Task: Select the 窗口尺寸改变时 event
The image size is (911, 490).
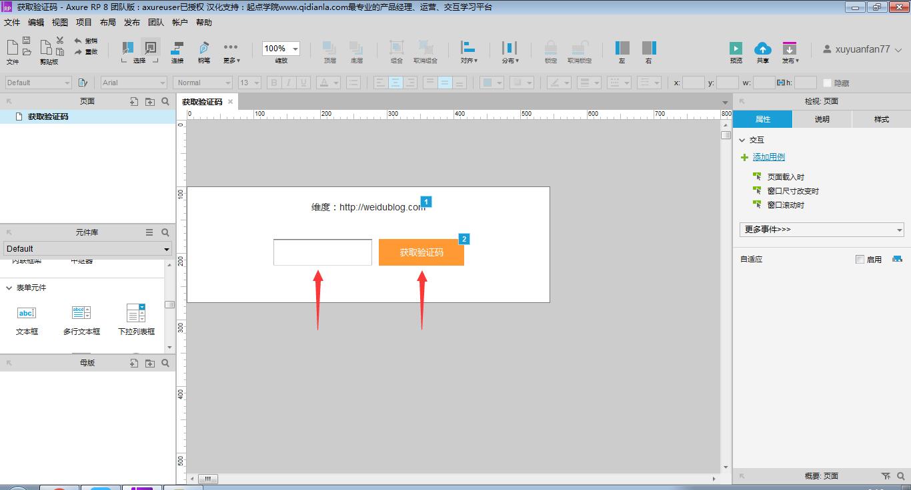Action: pos(793,191)
